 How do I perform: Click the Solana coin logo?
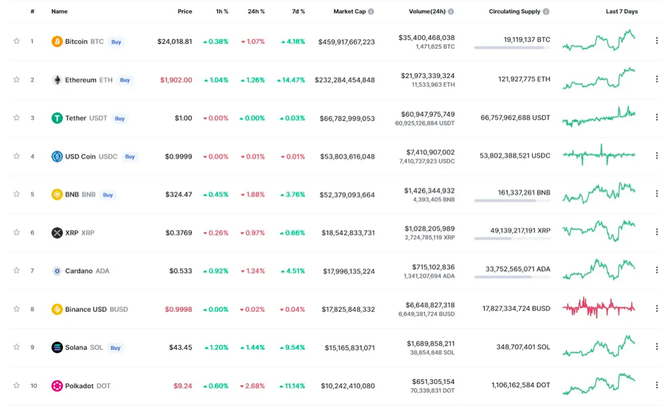pyautogui.click(x=57, y=347)
